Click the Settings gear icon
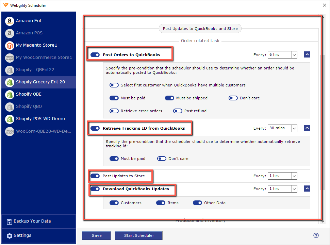The width and height of the screenshot is (330, 245). 10,236
